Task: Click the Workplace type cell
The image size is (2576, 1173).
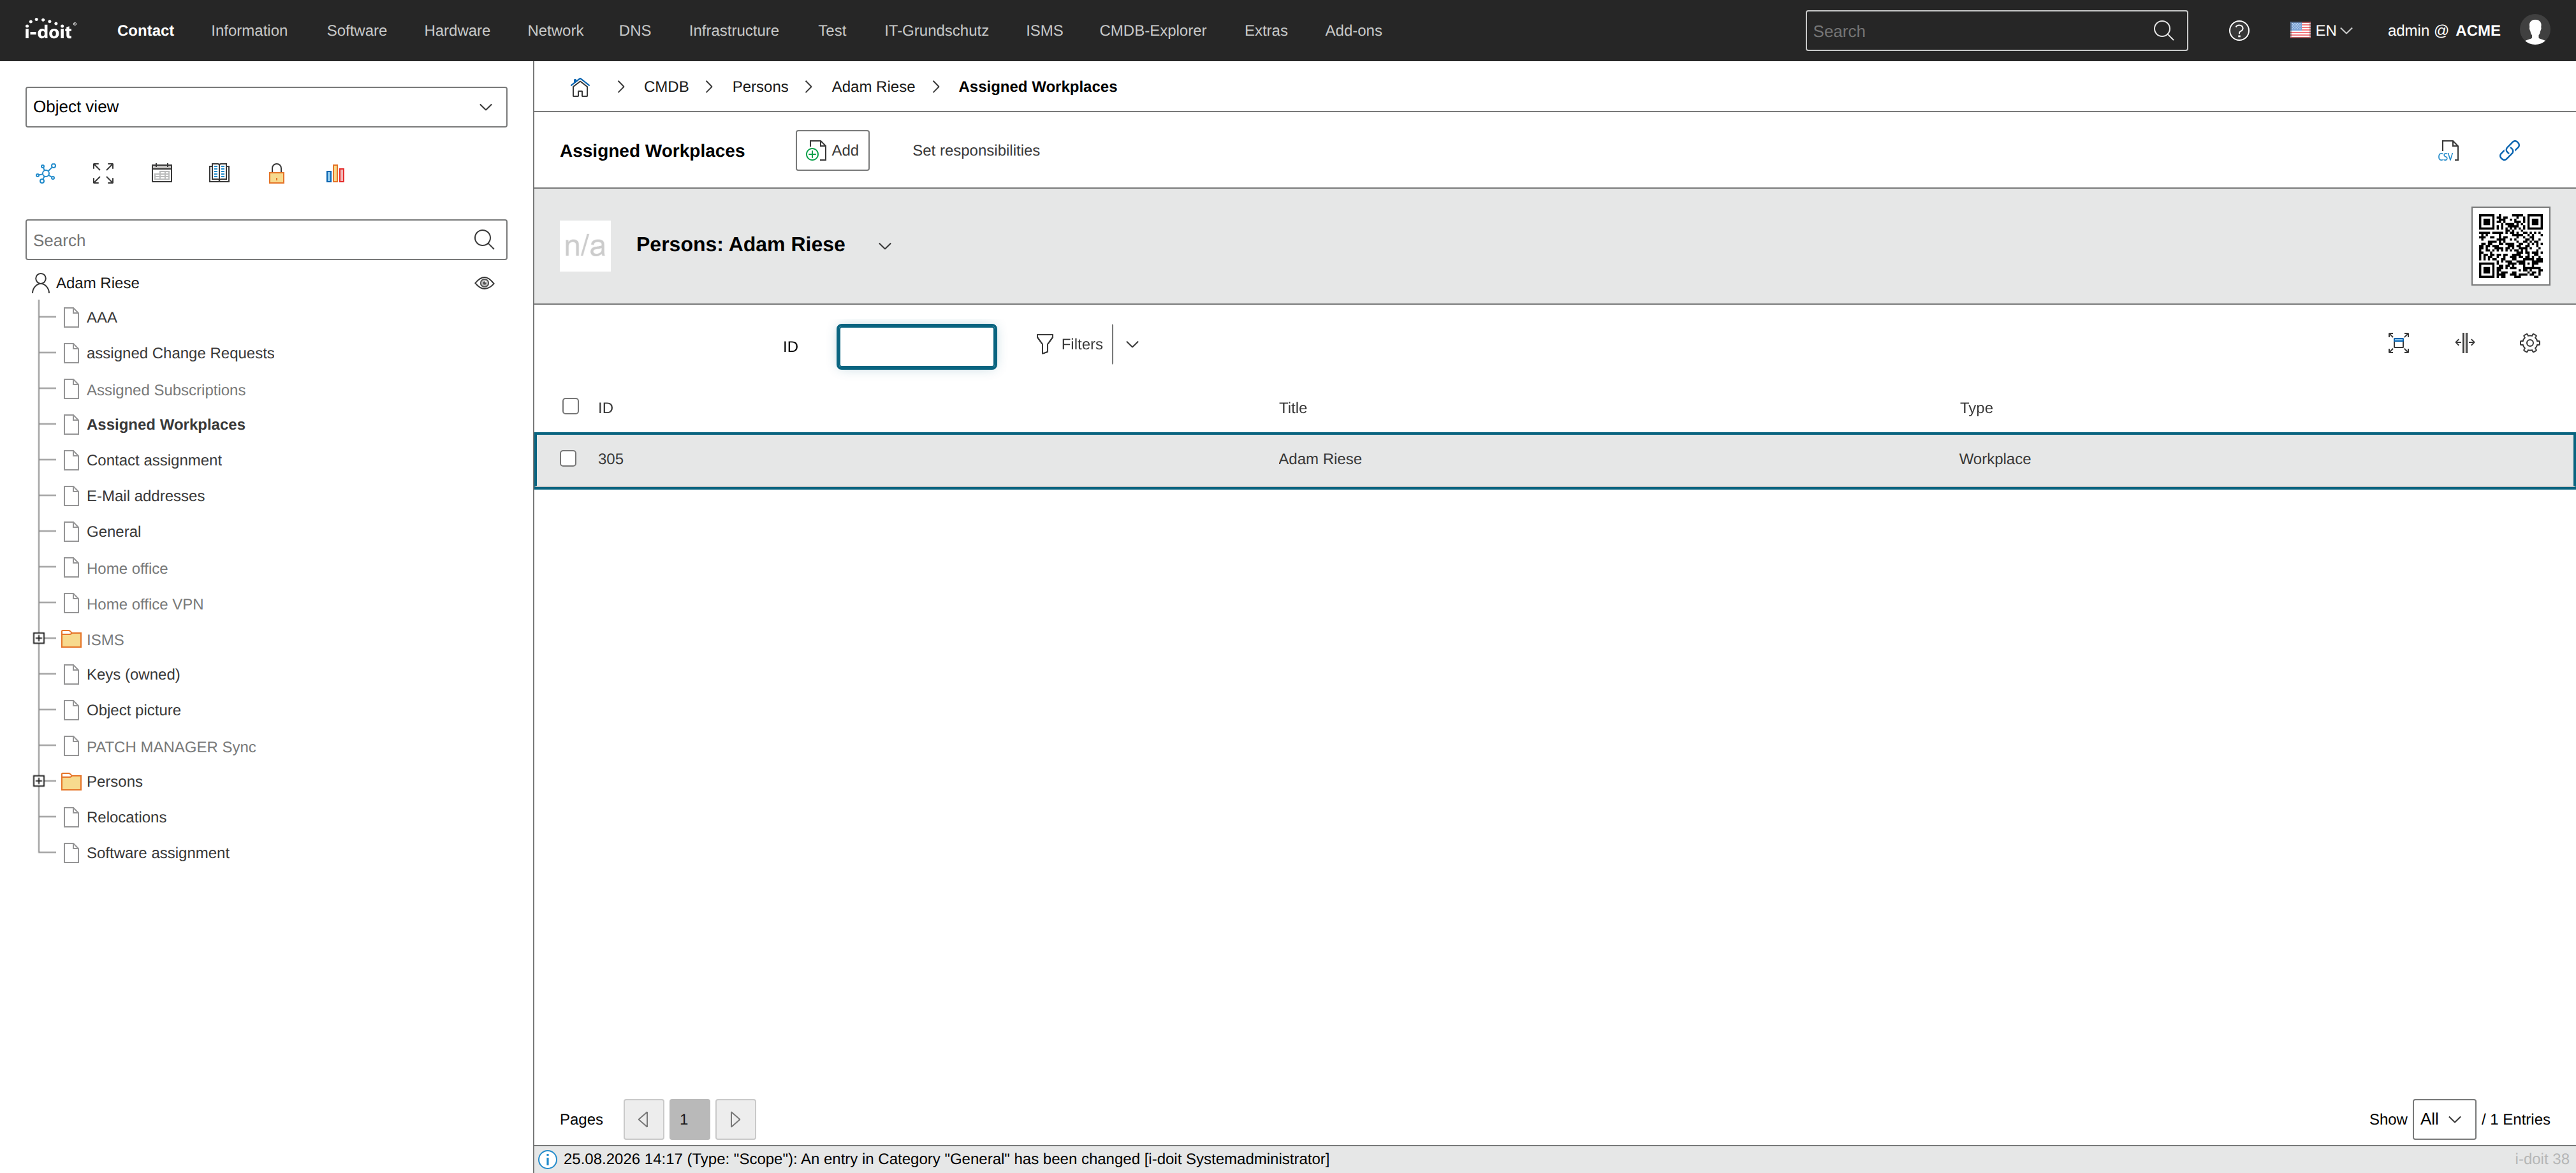Action: tap(1994, 459)
